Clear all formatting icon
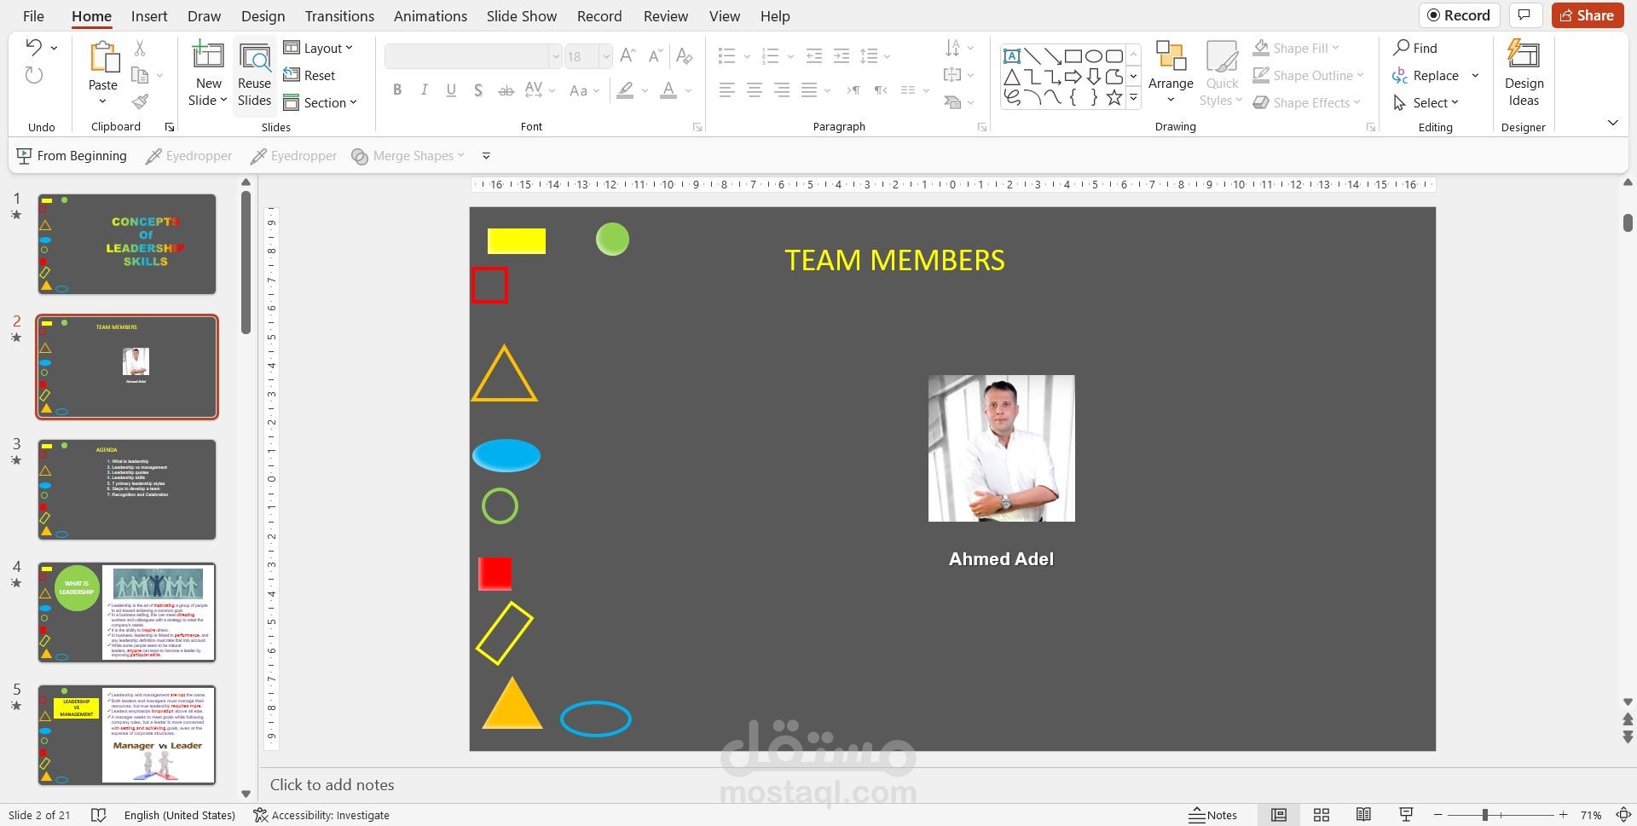 click(x=684, y=56)
